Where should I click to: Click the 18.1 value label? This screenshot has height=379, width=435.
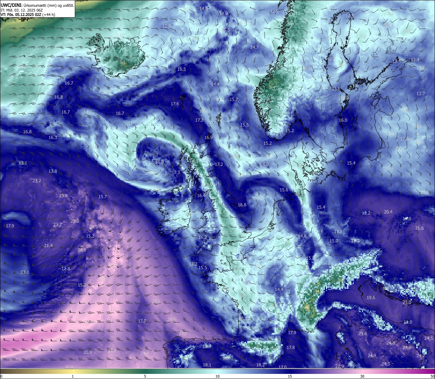pyautogui.click(x=207, y=365)
